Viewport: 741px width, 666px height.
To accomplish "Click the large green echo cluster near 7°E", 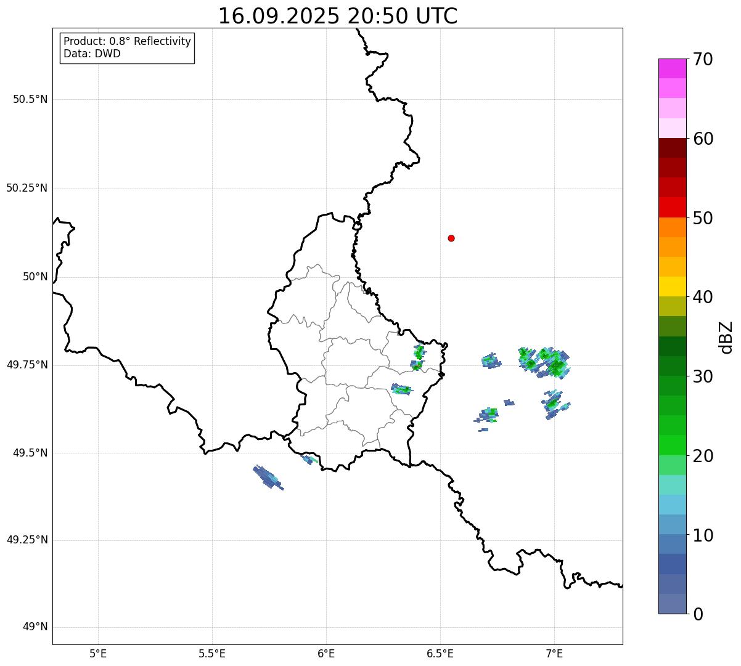I will pos(545,362).
